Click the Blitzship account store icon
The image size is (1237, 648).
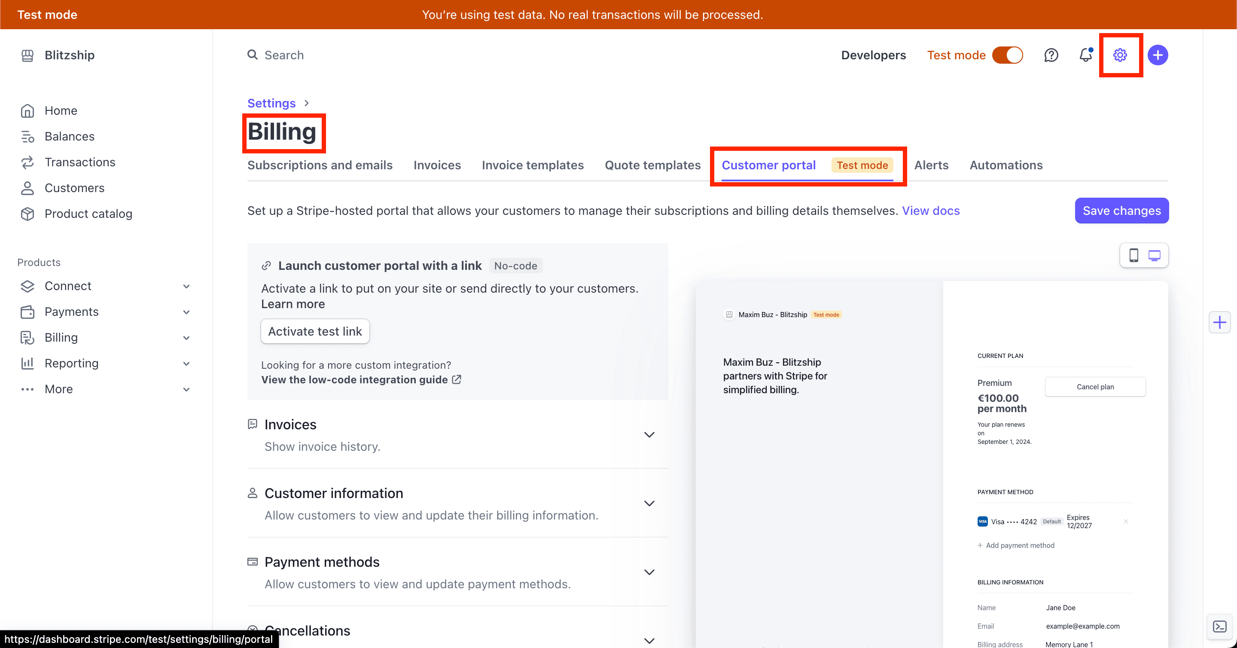27,55
